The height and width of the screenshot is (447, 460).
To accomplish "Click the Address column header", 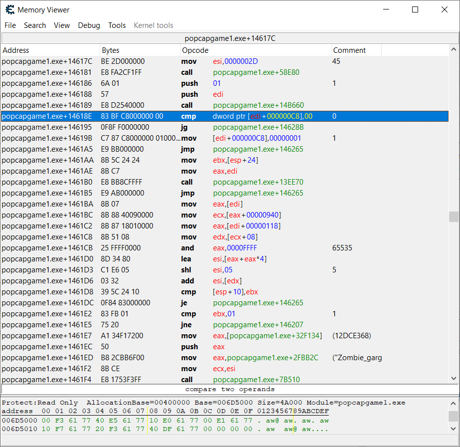I will click(x=50, y=50).
